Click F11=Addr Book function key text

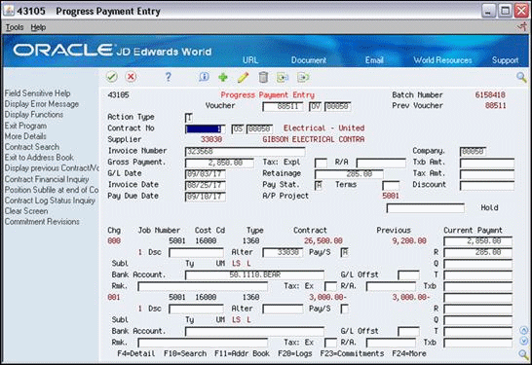pyautogui.click(x=243, y=353)
